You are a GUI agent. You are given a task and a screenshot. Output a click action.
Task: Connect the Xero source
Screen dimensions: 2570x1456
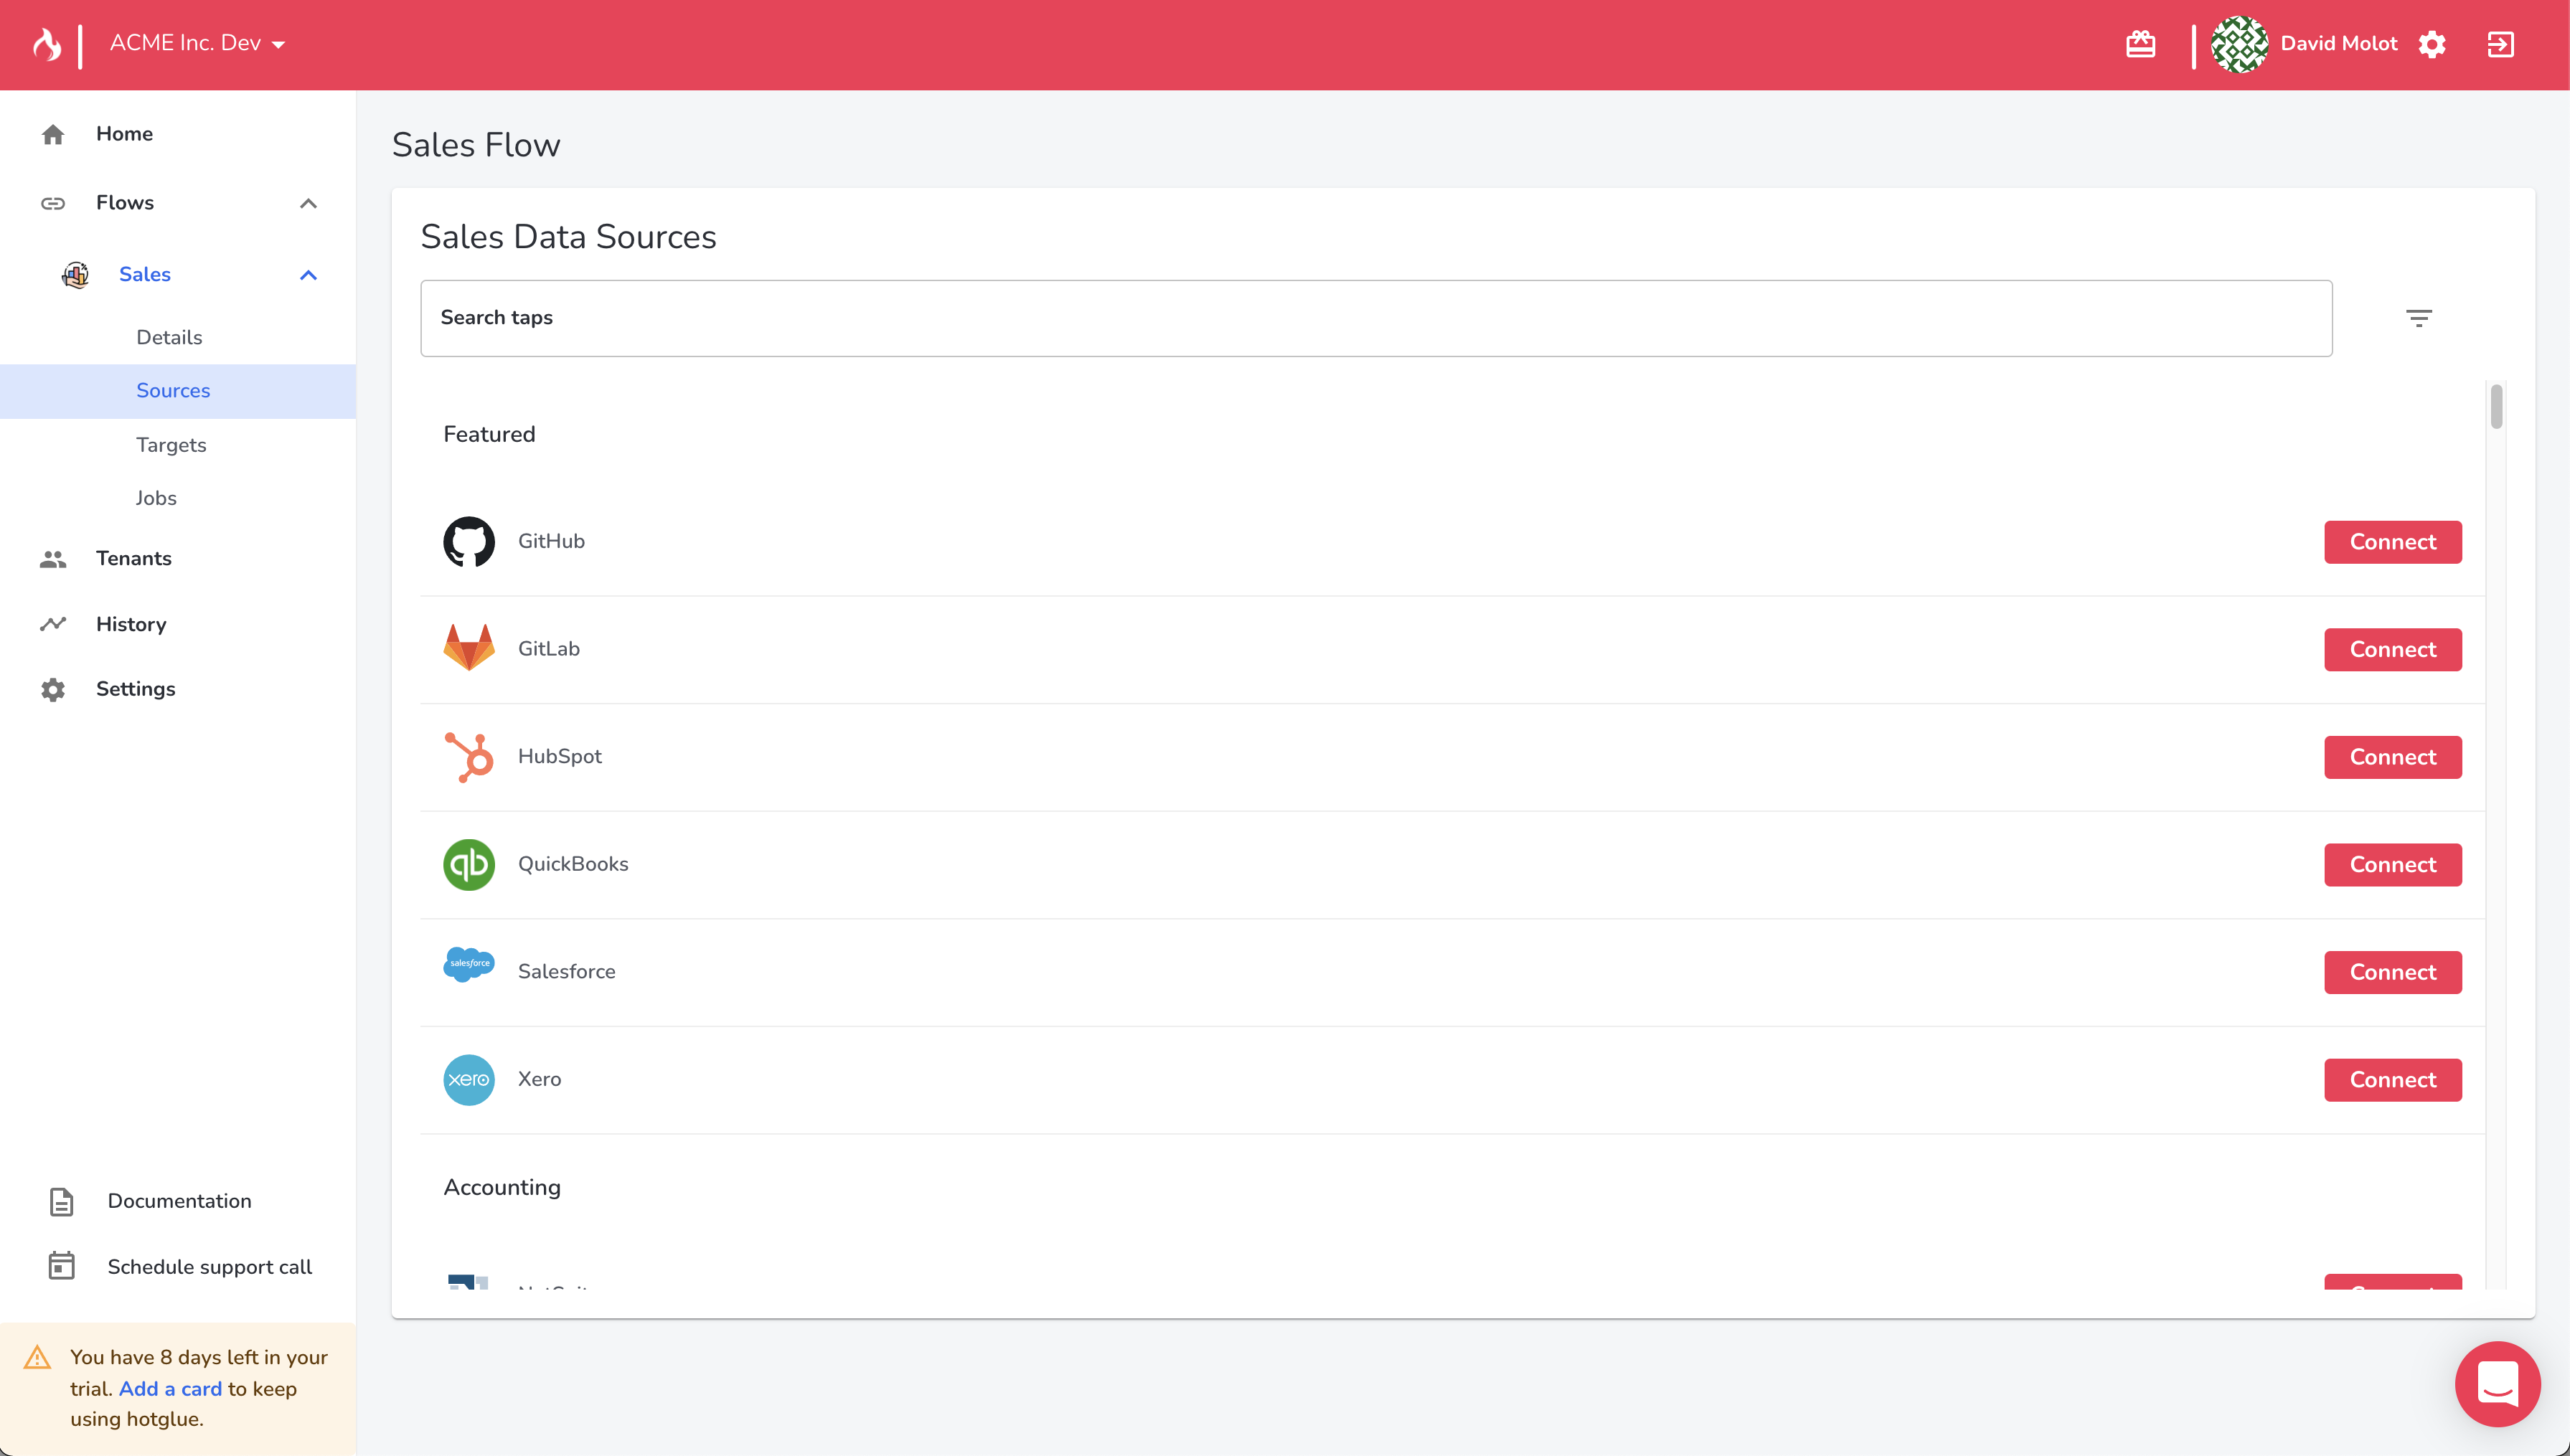coord(2392,1080)
